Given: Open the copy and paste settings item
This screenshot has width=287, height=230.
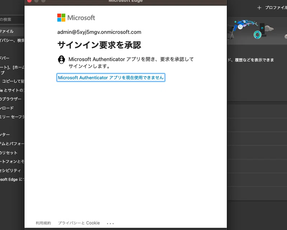Looking at the screenshot, I should pyautogui.click(x=12, y=81).
